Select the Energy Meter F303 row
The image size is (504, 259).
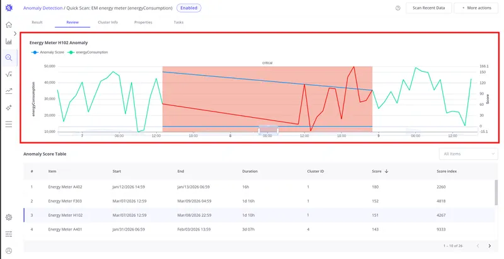coord(259,201)
